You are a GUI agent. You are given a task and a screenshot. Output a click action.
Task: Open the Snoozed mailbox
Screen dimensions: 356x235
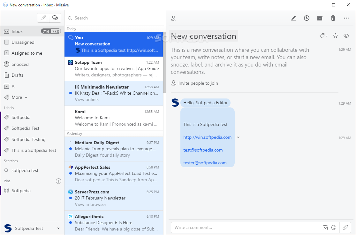(32, 64)
